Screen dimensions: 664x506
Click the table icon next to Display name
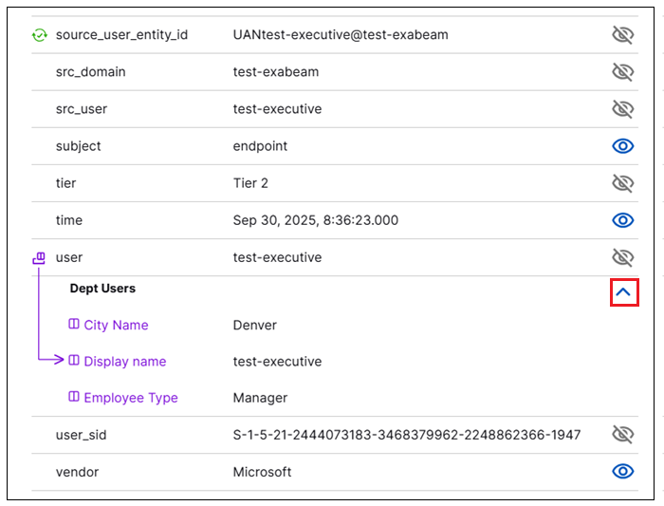click(x=74, y=361)
